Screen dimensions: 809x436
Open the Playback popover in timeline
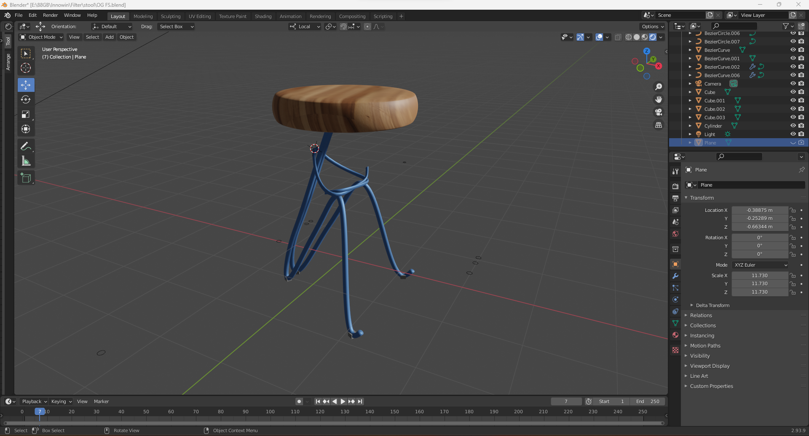coord(34,401)
